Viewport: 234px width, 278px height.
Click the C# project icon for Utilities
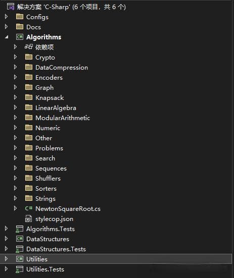tap(20, 259)
